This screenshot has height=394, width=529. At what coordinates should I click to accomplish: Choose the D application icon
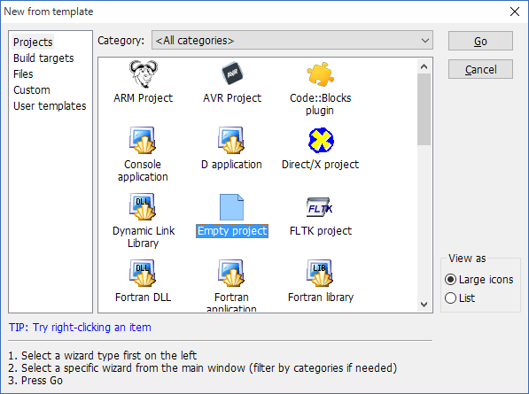[x=231, y=140]
